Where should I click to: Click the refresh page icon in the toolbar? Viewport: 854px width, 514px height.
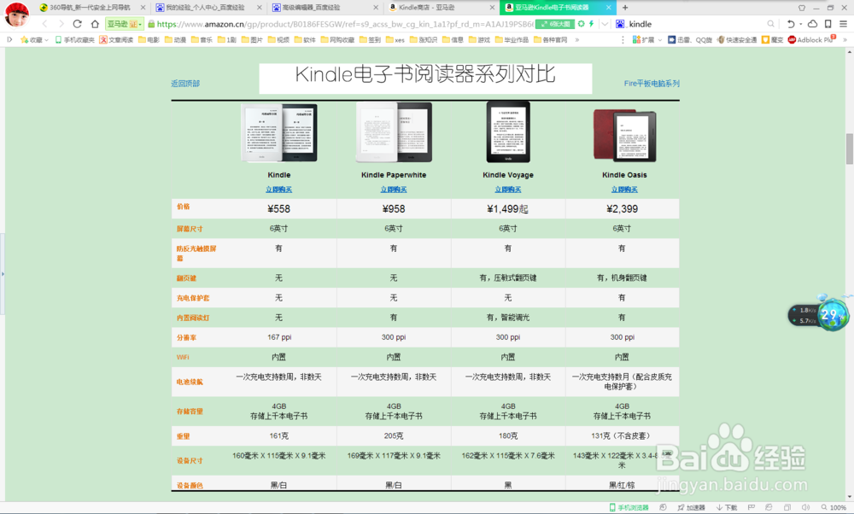78,24
